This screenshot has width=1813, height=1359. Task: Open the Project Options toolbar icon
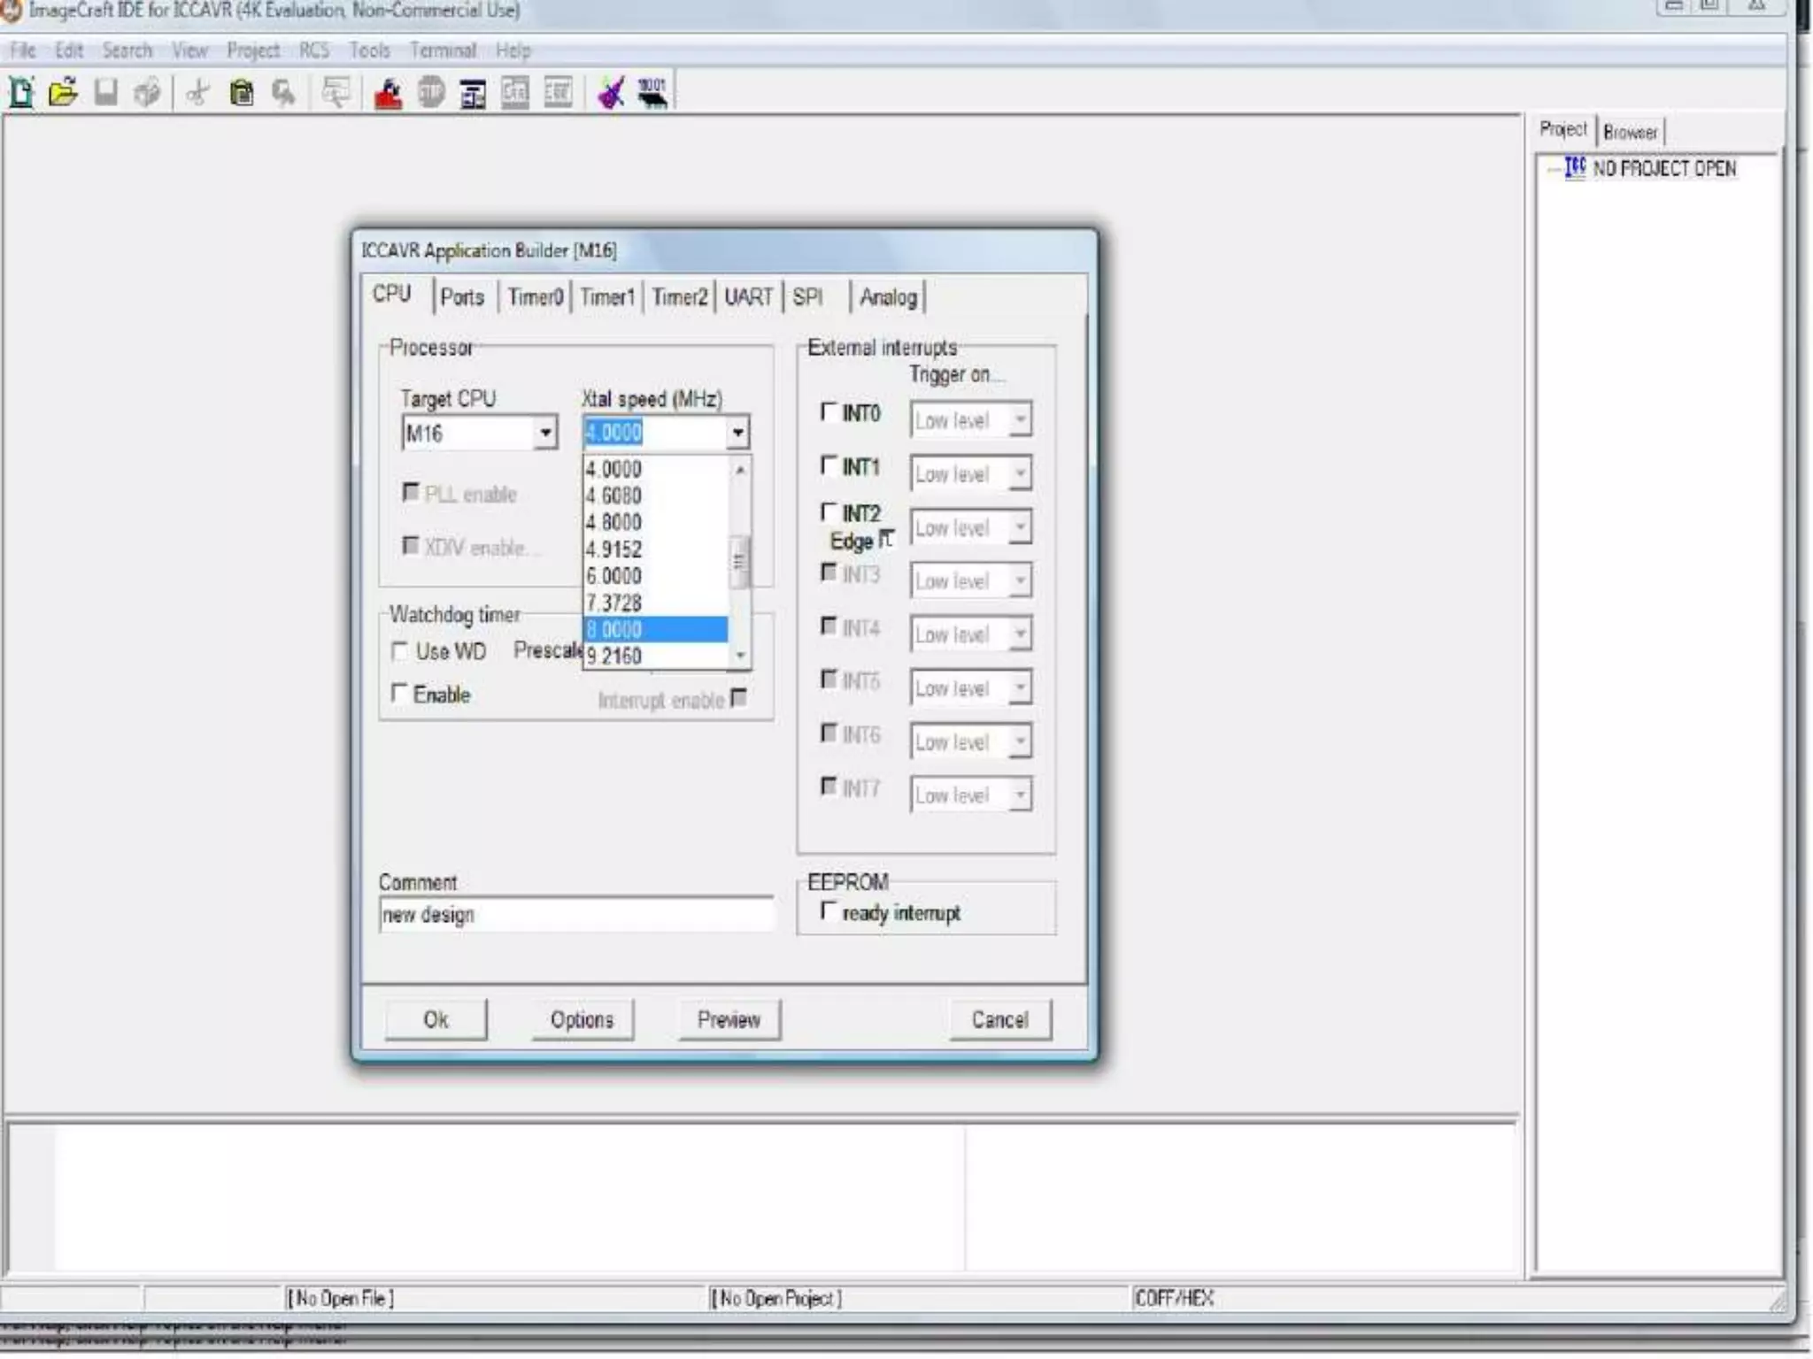click(474, 93)
